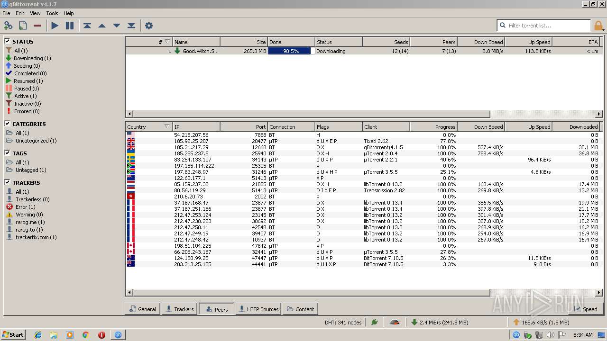607x341 pixels.
Task: Filter by Seeding (0) status
Action: (27, 66)
